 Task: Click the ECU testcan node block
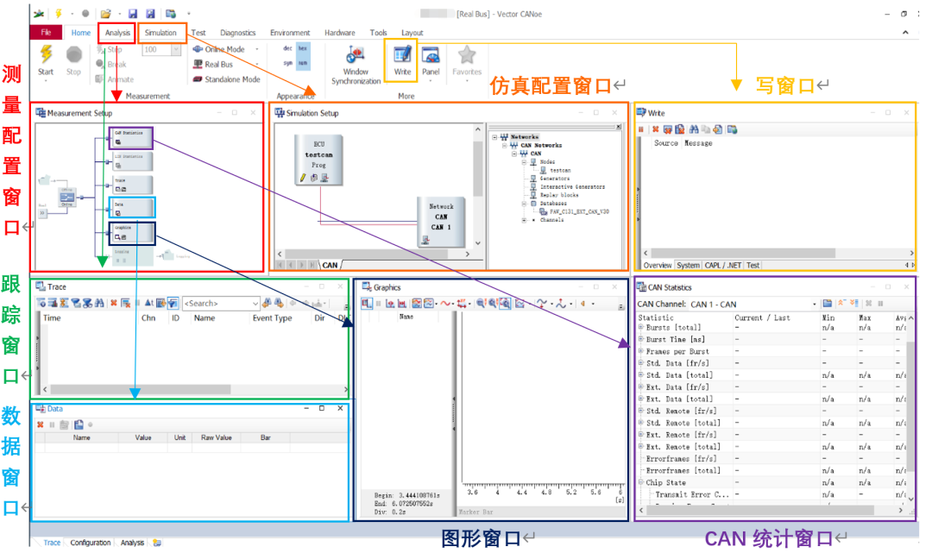pyautogui.click(x=318, y=160)
